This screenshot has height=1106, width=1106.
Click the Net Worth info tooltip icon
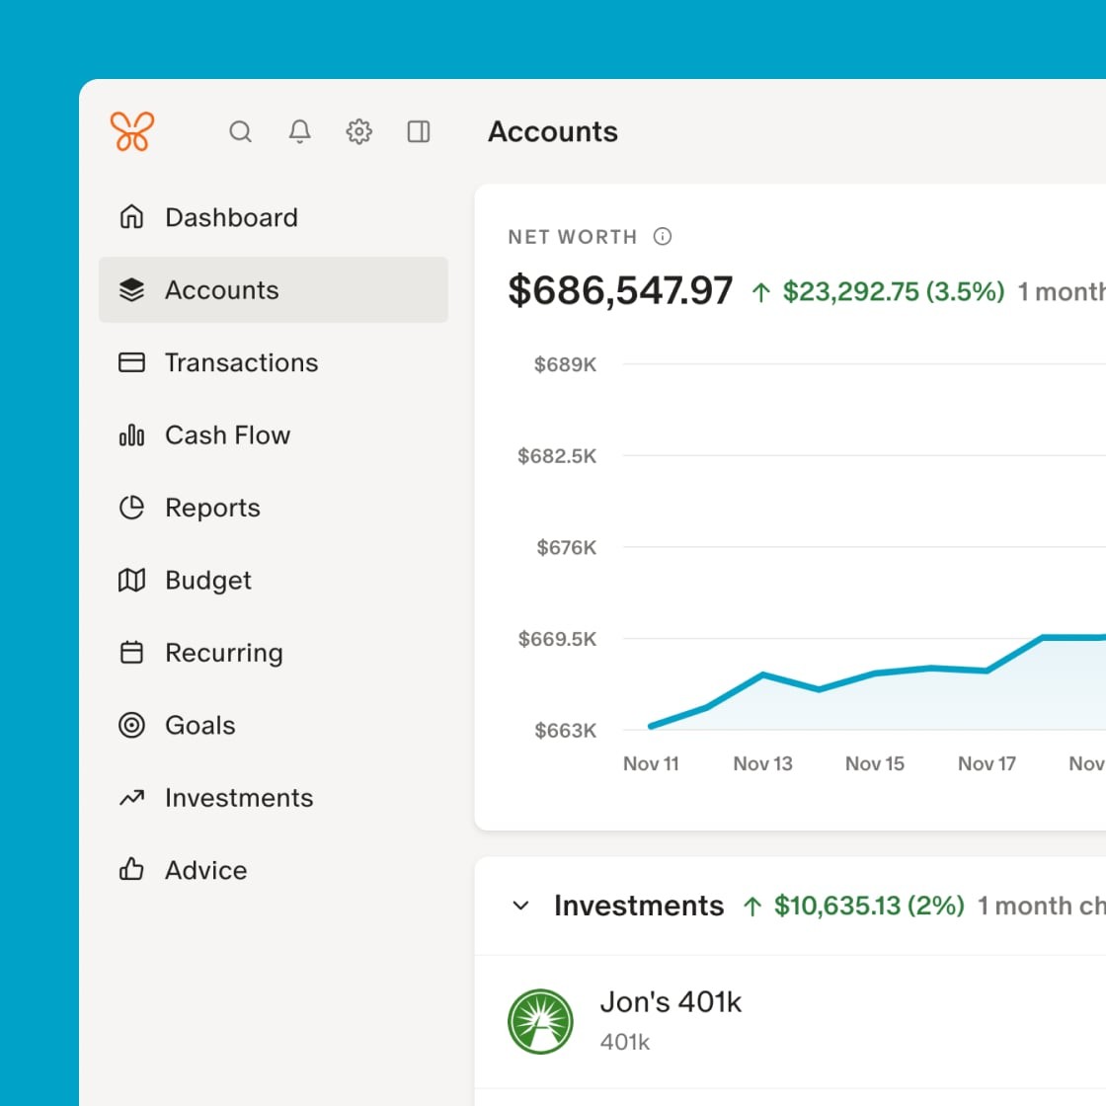point(663,237)
